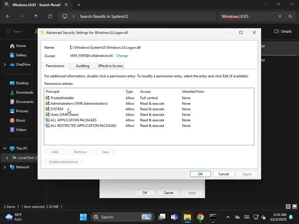Screen dimensions: 299x224
Task: Open the weather widget showing 50°F Rain
Action: pos(13,217)
